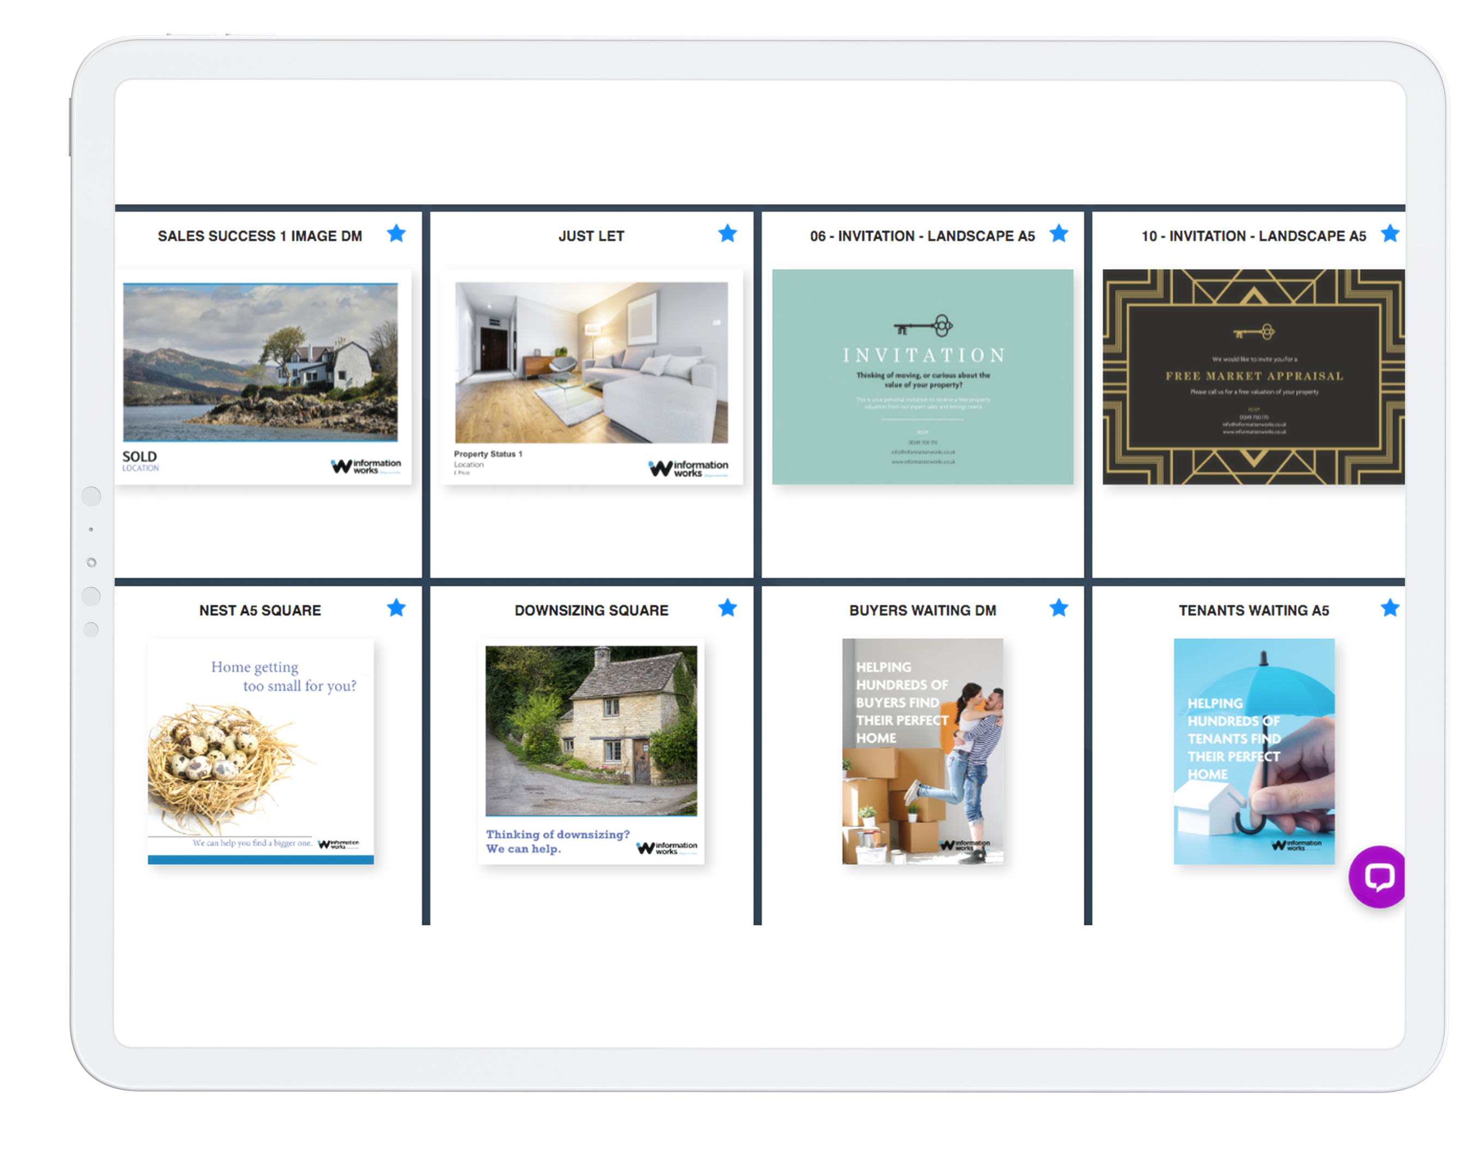Image resolution: width=1474 pixels, height=1164 pixels.
Task: Click the Buyers Waiting DM title
Action: [x=922, y=611]
